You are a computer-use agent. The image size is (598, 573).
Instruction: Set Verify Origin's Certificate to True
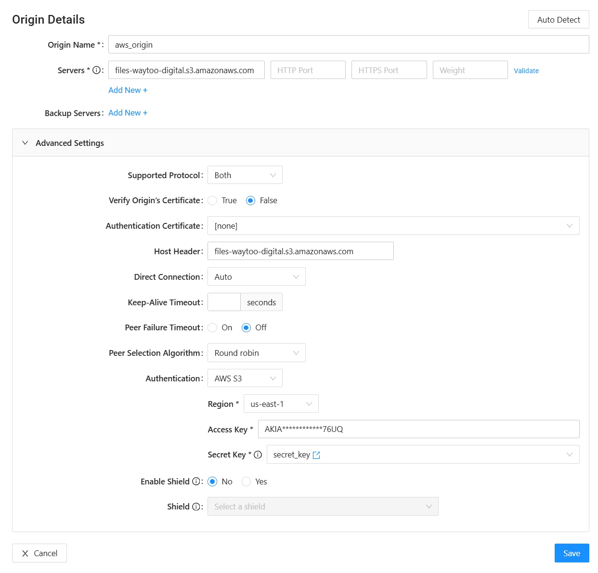pyautogui.click(x=212, y=201)
